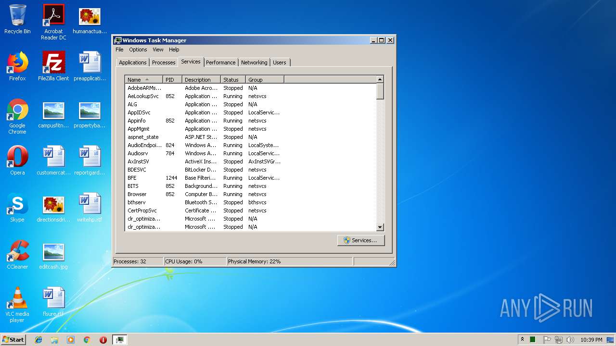Screen dimensions: 616x346
Task: Select the propertyba image file
Action: tap(90, 115)
